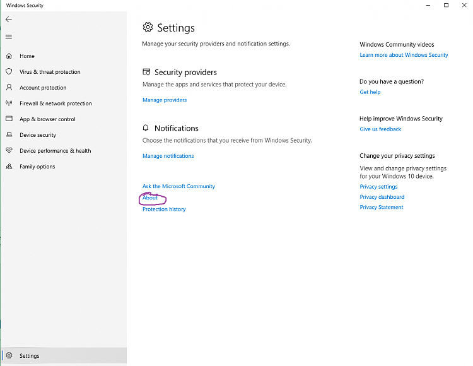Open Give us feedback link
The height and width of the screenshot is (366, 473).
(x=380, y=129)
